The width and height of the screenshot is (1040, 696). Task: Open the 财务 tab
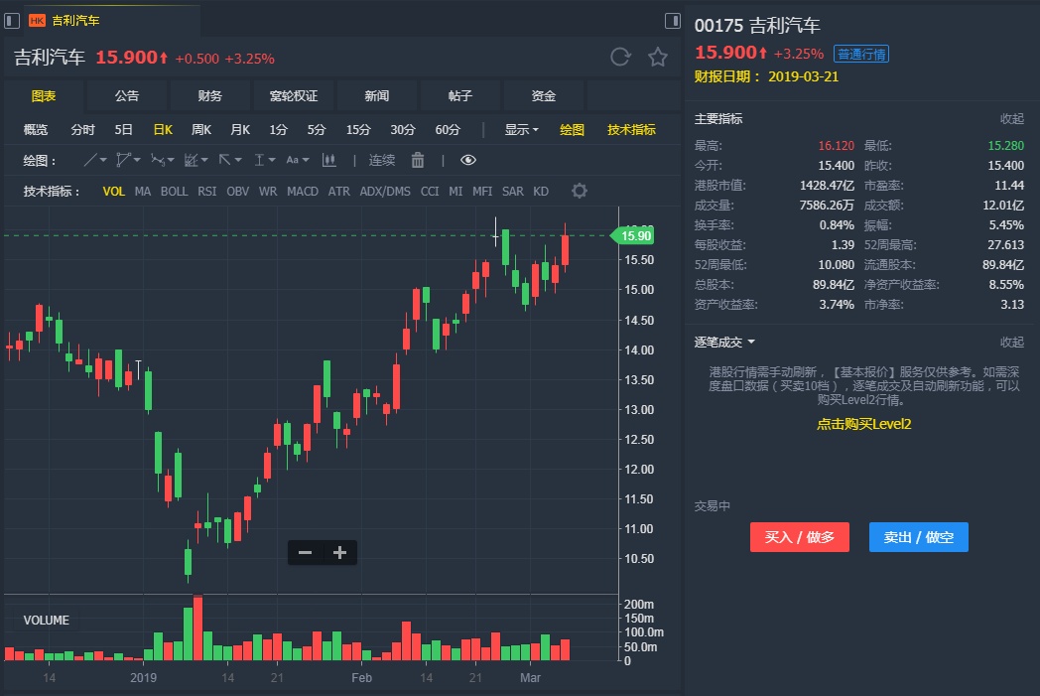209,96
